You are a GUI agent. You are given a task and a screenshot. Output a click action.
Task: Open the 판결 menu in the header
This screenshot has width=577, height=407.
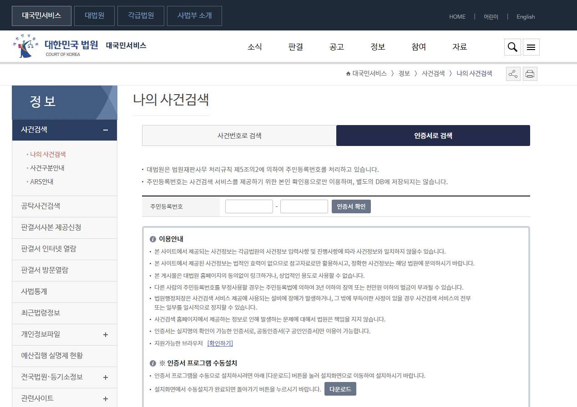coord(295,46)
